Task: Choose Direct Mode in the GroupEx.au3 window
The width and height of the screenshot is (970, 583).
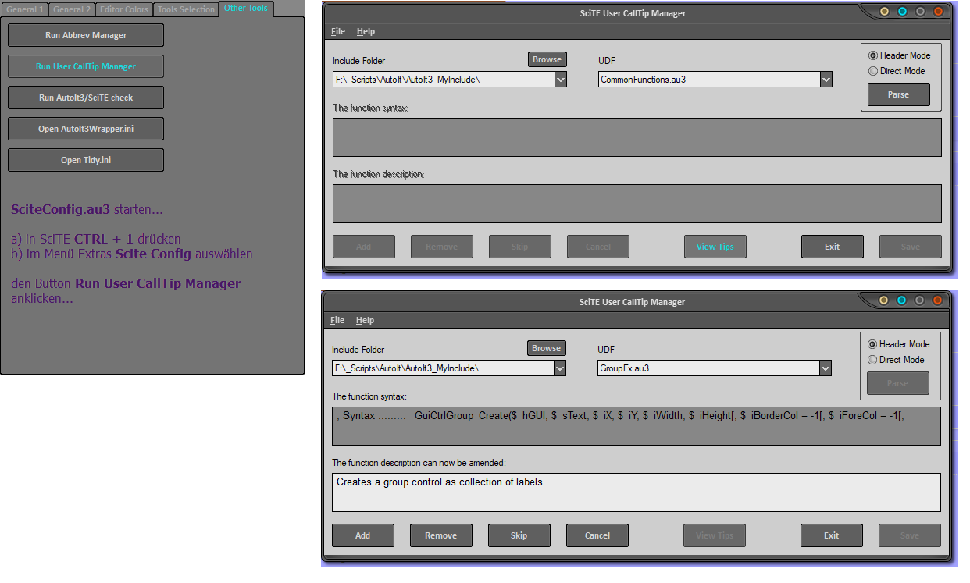Action: pyautogui.click(x=872, y=360)
